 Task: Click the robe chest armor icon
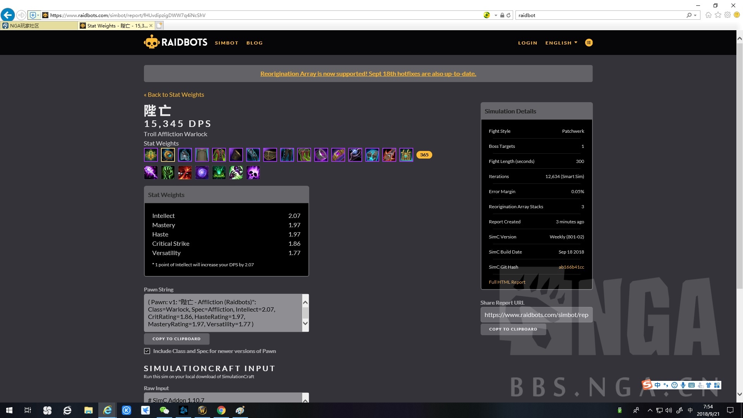point(219,155)
